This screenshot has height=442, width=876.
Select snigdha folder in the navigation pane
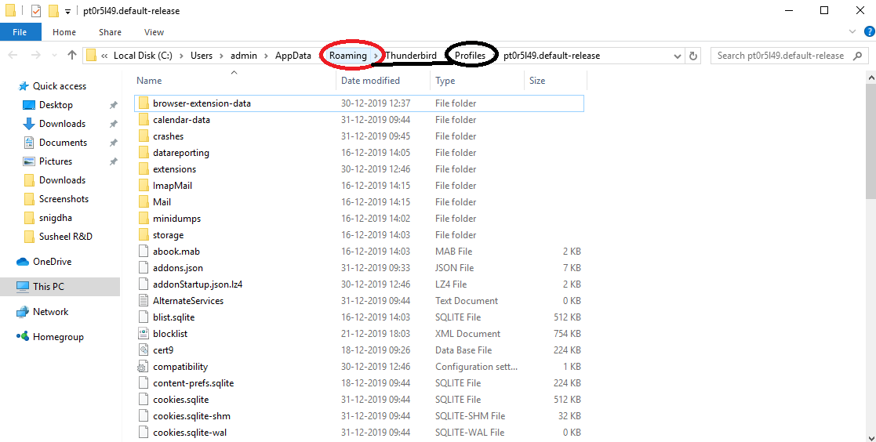[x=56, y=218]
